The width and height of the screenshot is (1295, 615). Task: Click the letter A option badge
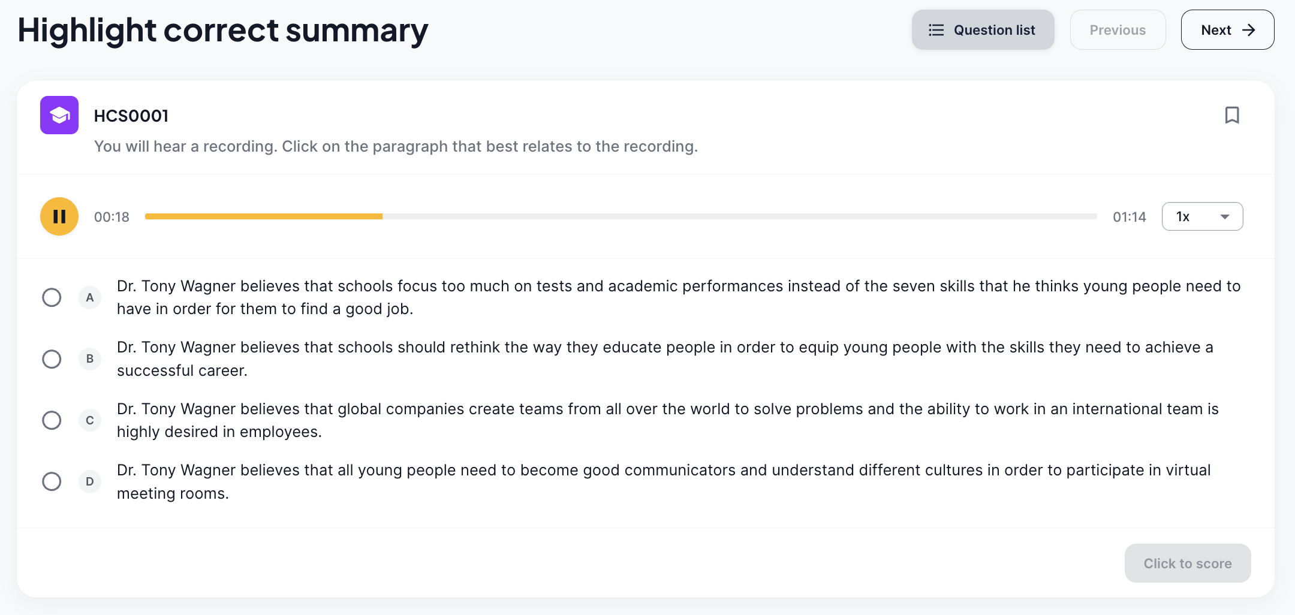point(90,297)
